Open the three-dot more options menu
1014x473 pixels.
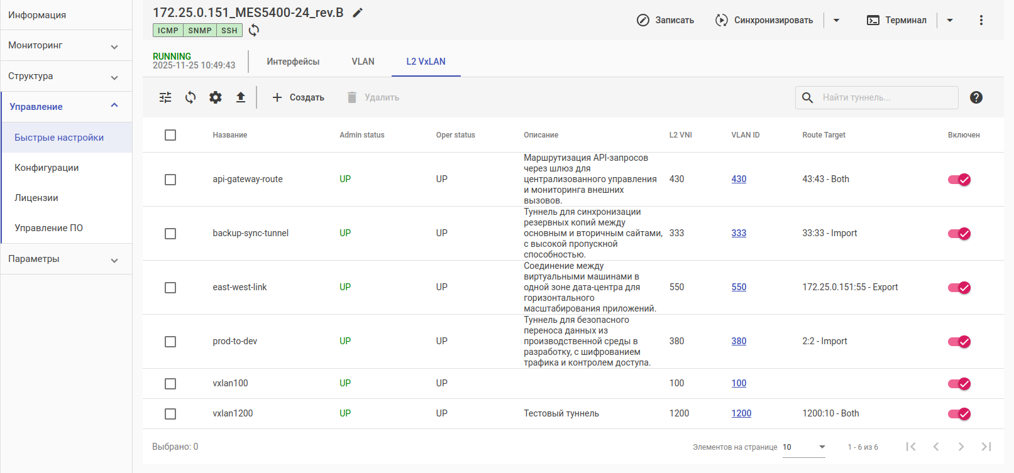click(981, 20)
